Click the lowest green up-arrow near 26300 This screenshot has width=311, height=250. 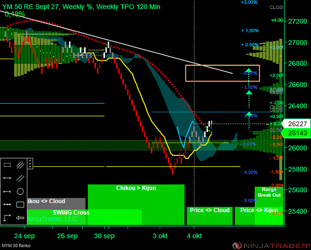point(249,114)
